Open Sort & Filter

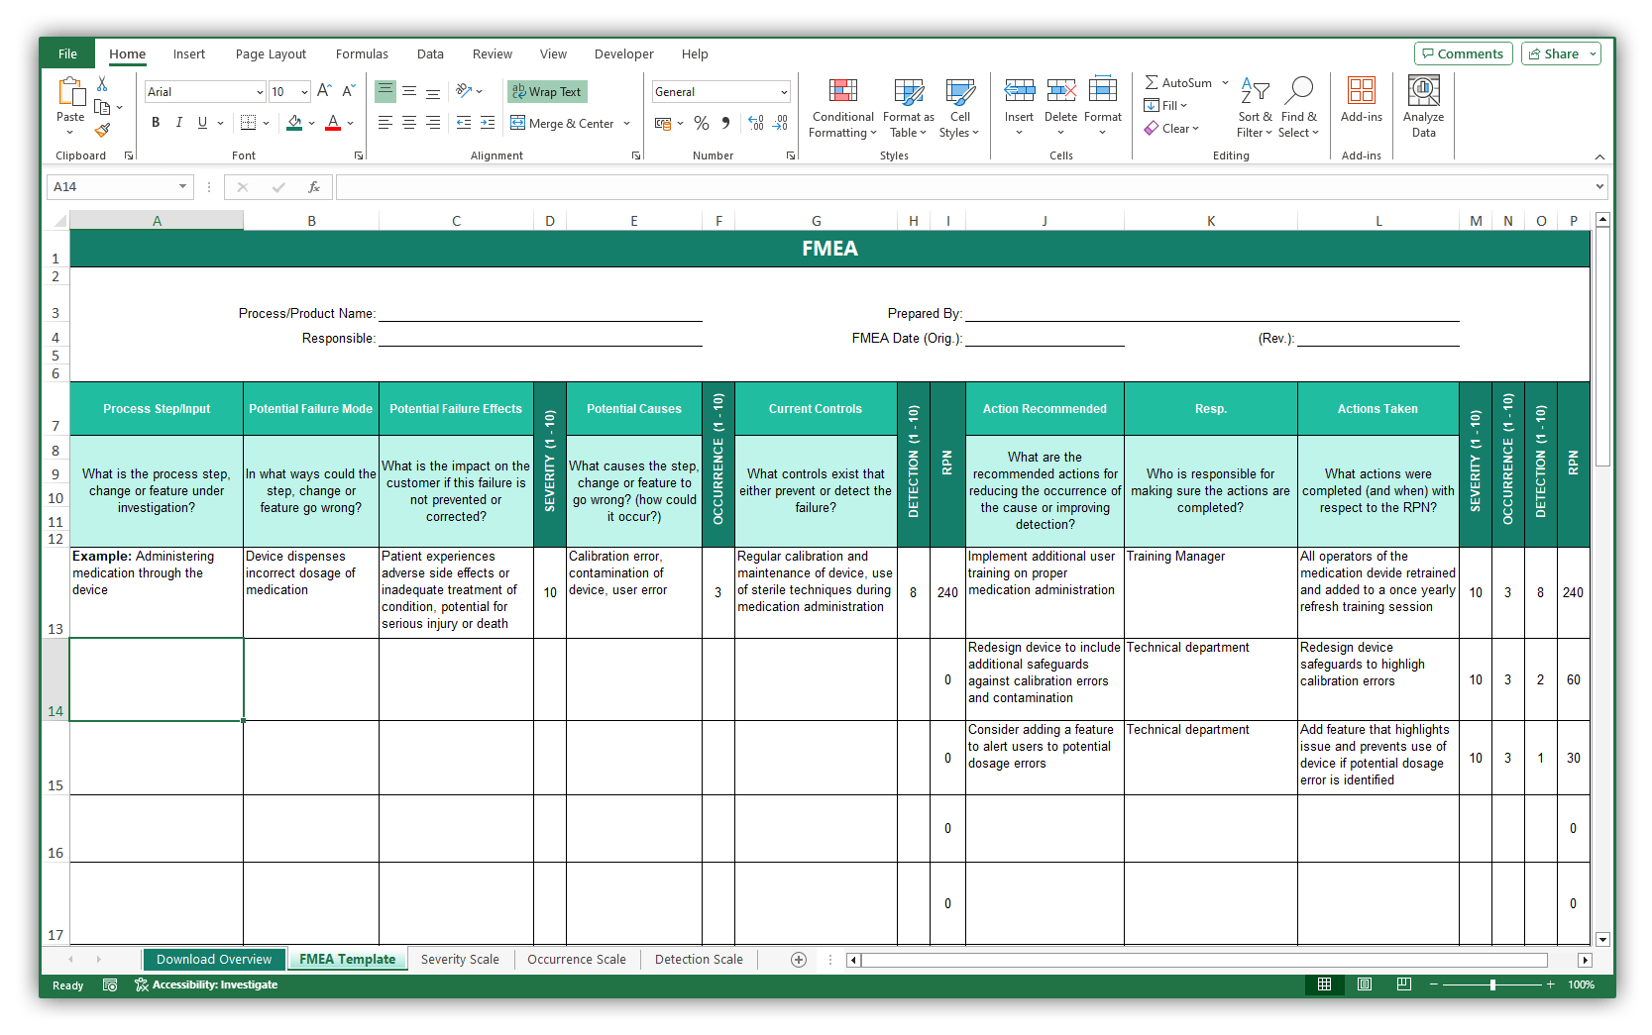[1254, 107]
